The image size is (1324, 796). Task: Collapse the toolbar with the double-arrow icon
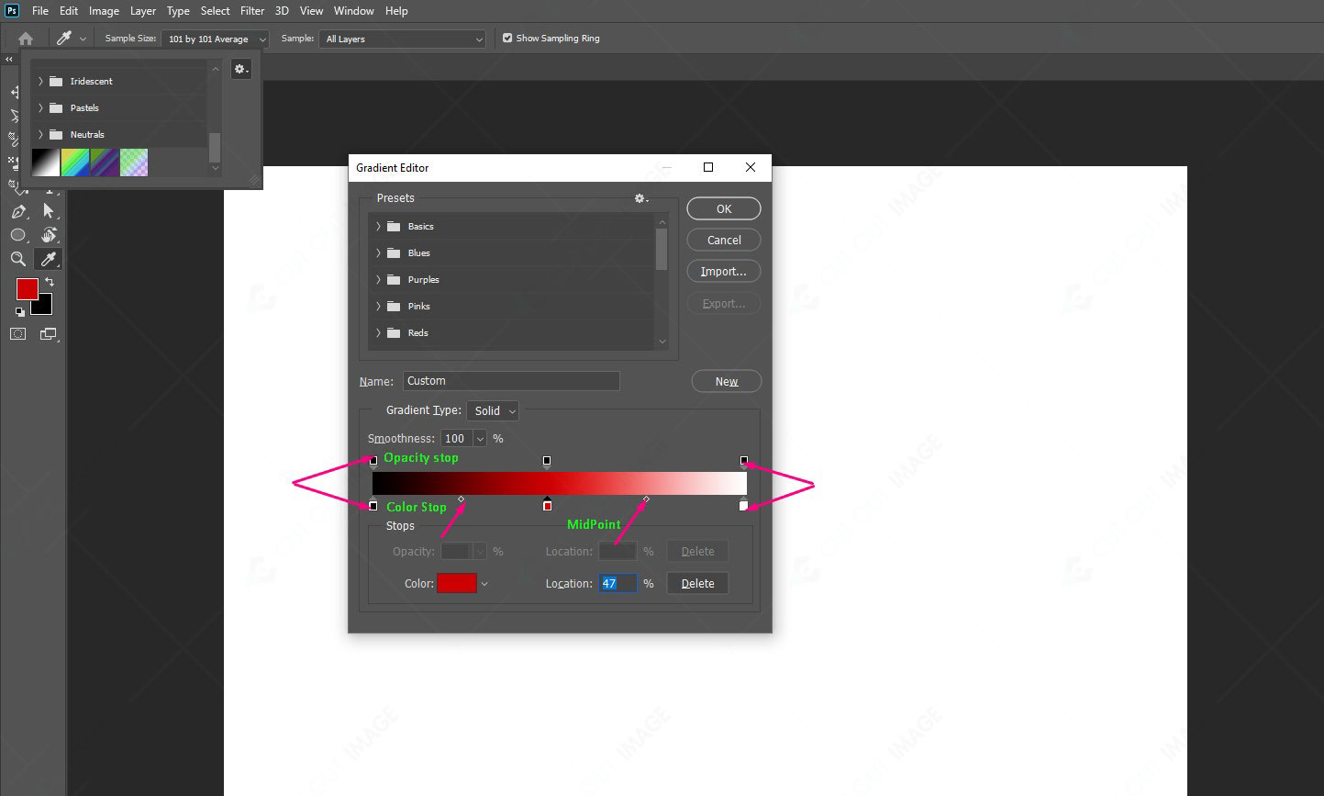point(9,60)
